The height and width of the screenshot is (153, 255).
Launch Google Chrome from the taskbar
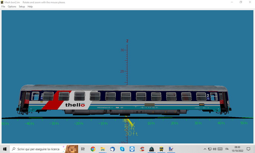93,149
